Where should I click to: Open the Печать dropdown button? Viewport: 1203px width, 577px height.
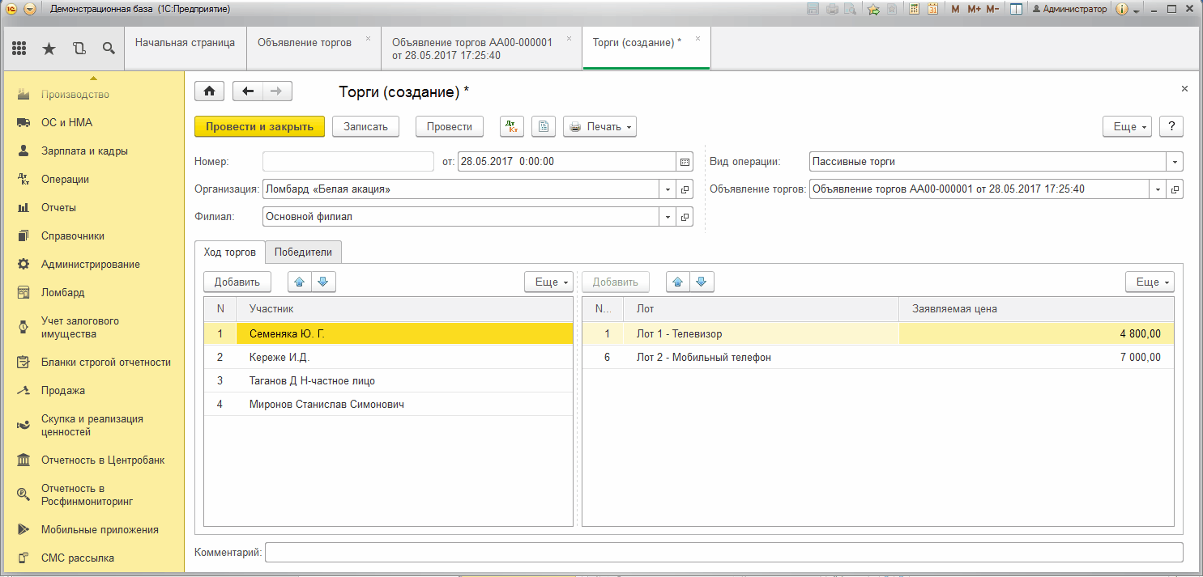[599, 126]
